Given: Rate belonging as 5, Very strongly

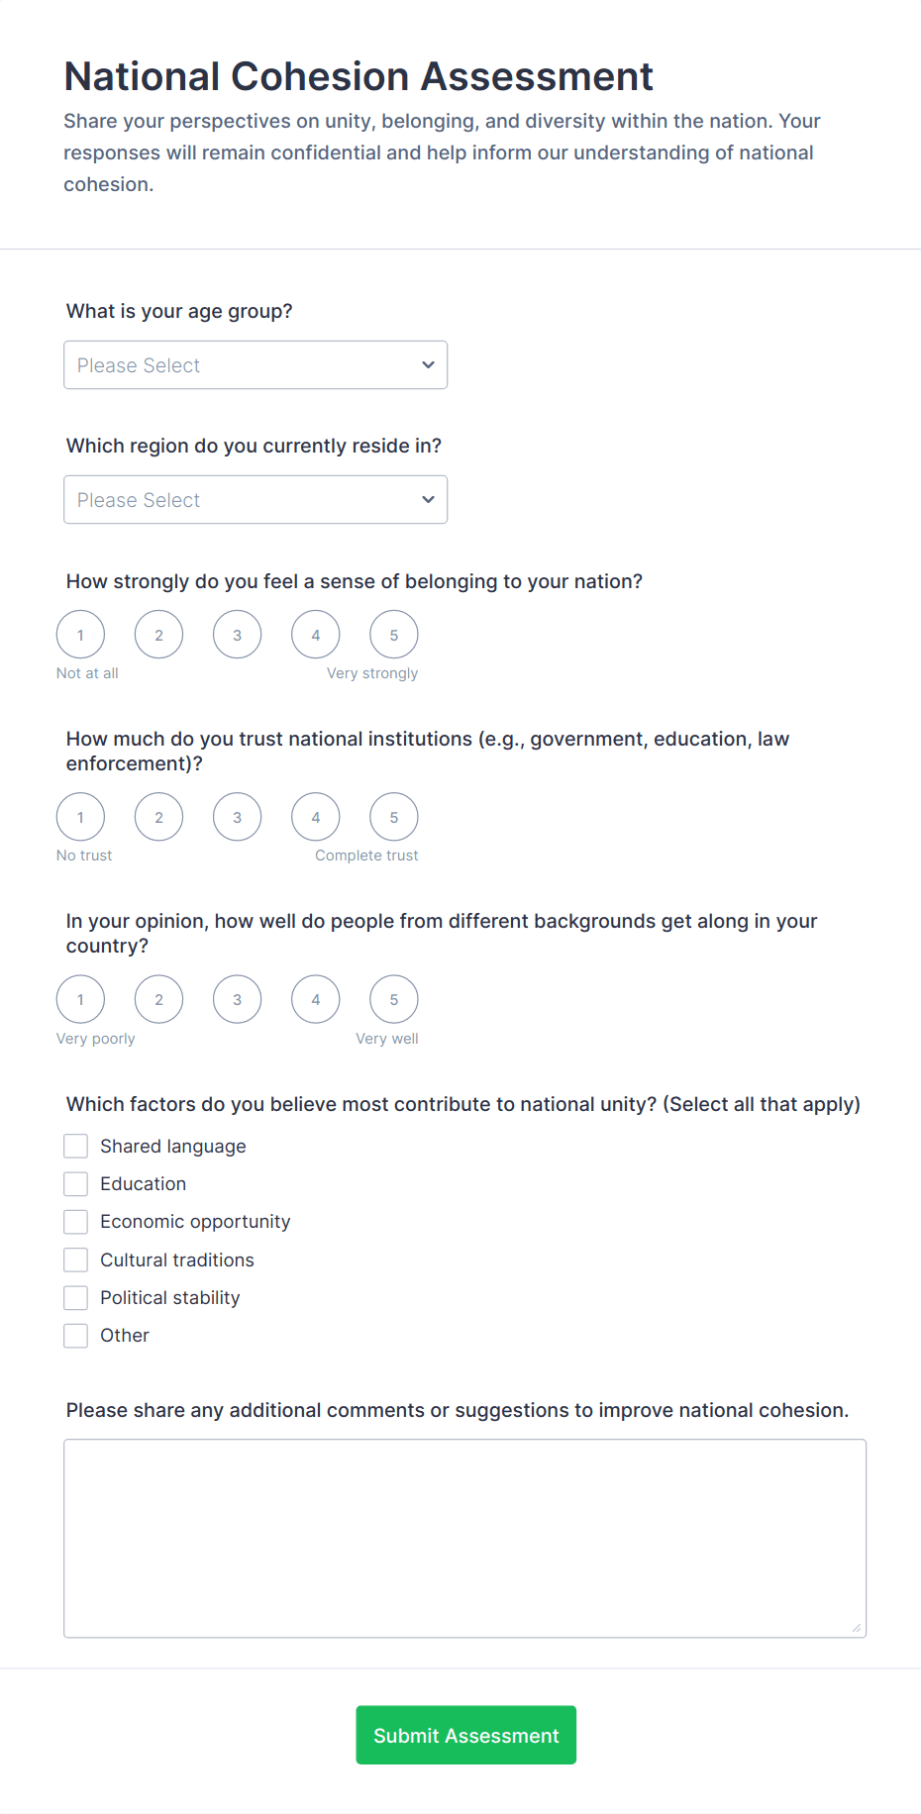Looking at the screenshot, I should pyautogui.click(x=393, y=634).
